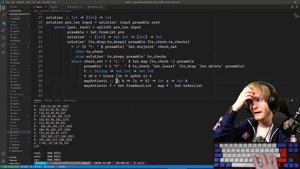Open the Edit menu
Viewport: 300px width, 169px height.
13,2
